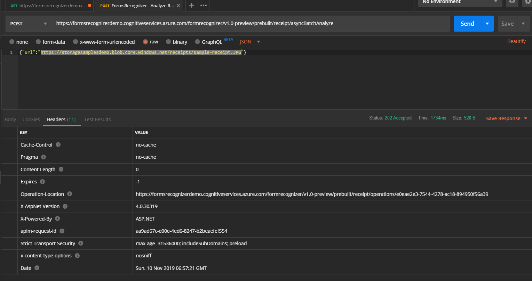Show info for x-content-type-options header
532x281 pixels.
pyautogui.click(x=77, y=256)
